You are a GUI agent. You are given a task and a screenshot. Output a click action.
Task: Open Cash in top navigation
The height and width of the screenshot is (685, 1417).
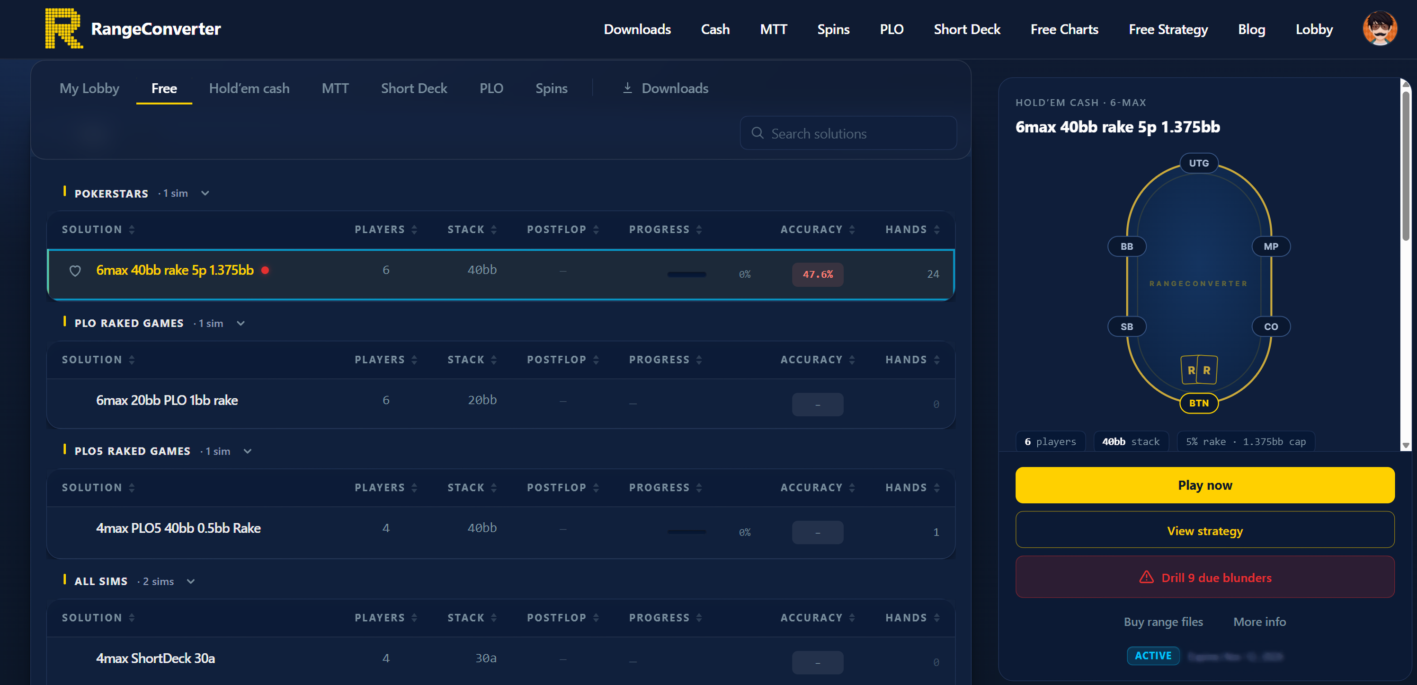coord(715,29)
